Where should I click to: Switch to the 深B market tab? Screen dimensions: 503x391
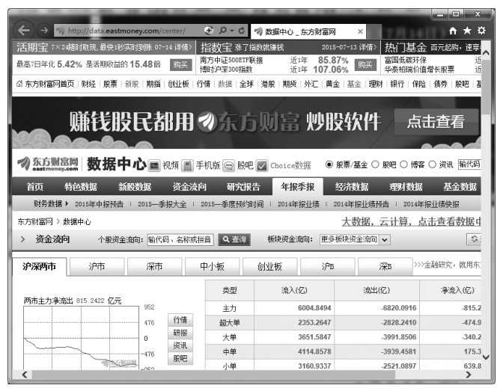tap(385, 266)
